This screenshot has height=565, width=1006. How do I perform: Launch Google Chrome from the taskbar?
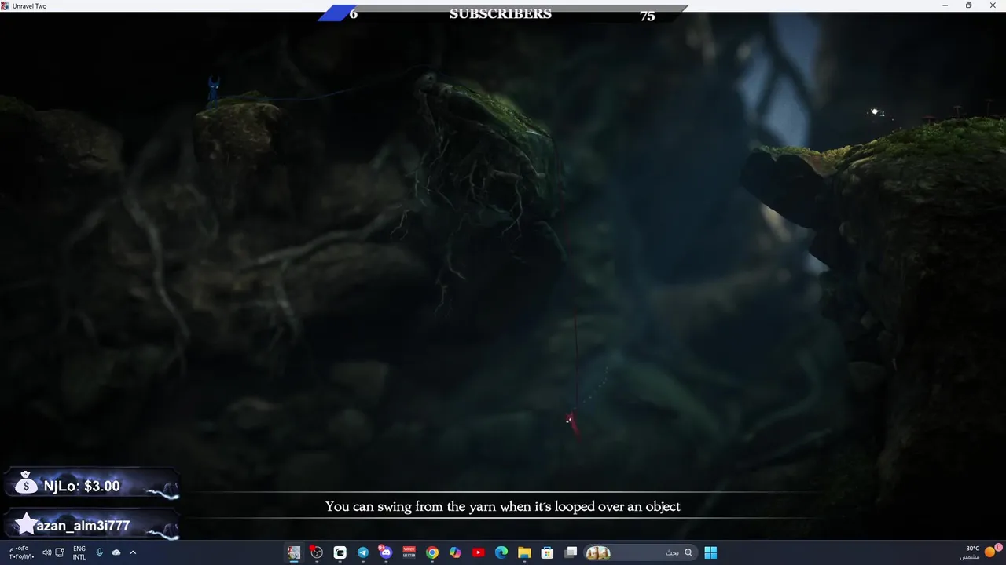432,552
